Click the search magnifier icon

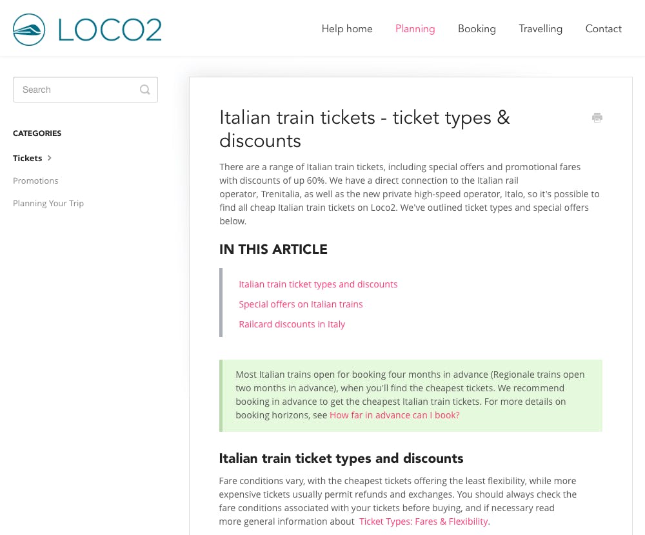point(144,90)
